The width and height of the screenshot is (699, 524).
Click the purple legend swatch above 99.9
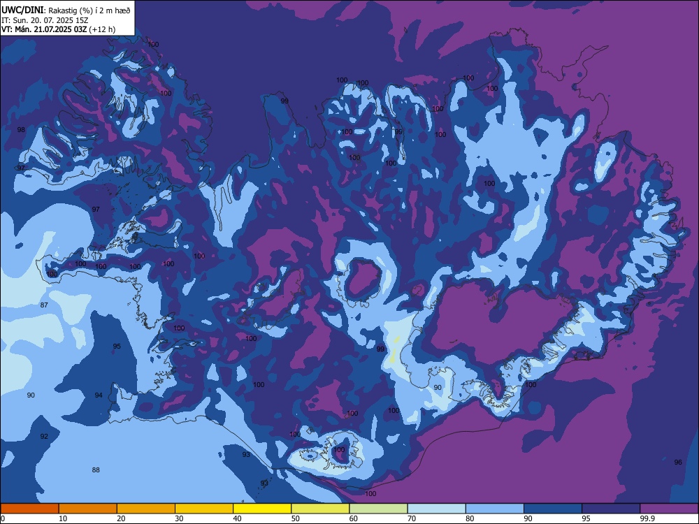(669, 509)
